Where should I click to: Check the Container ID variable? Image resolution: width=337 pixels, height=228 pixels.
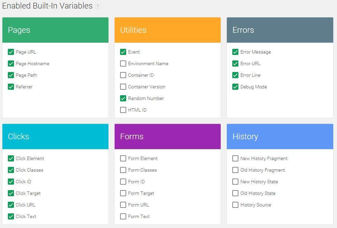click(x=123, y=75)
